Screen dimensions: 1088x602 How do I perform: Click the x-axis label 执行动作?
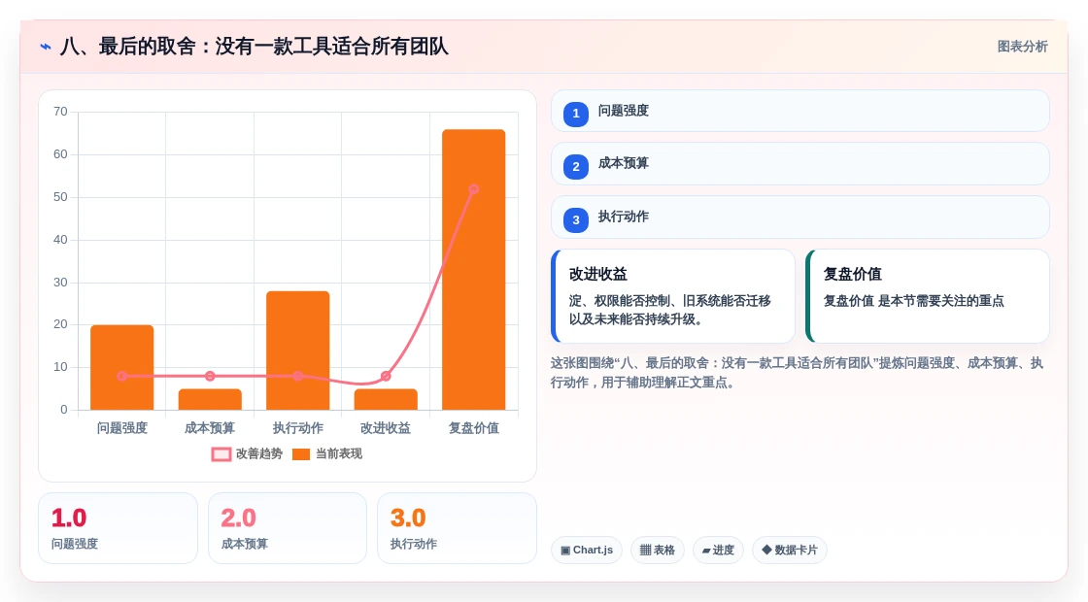297,428
